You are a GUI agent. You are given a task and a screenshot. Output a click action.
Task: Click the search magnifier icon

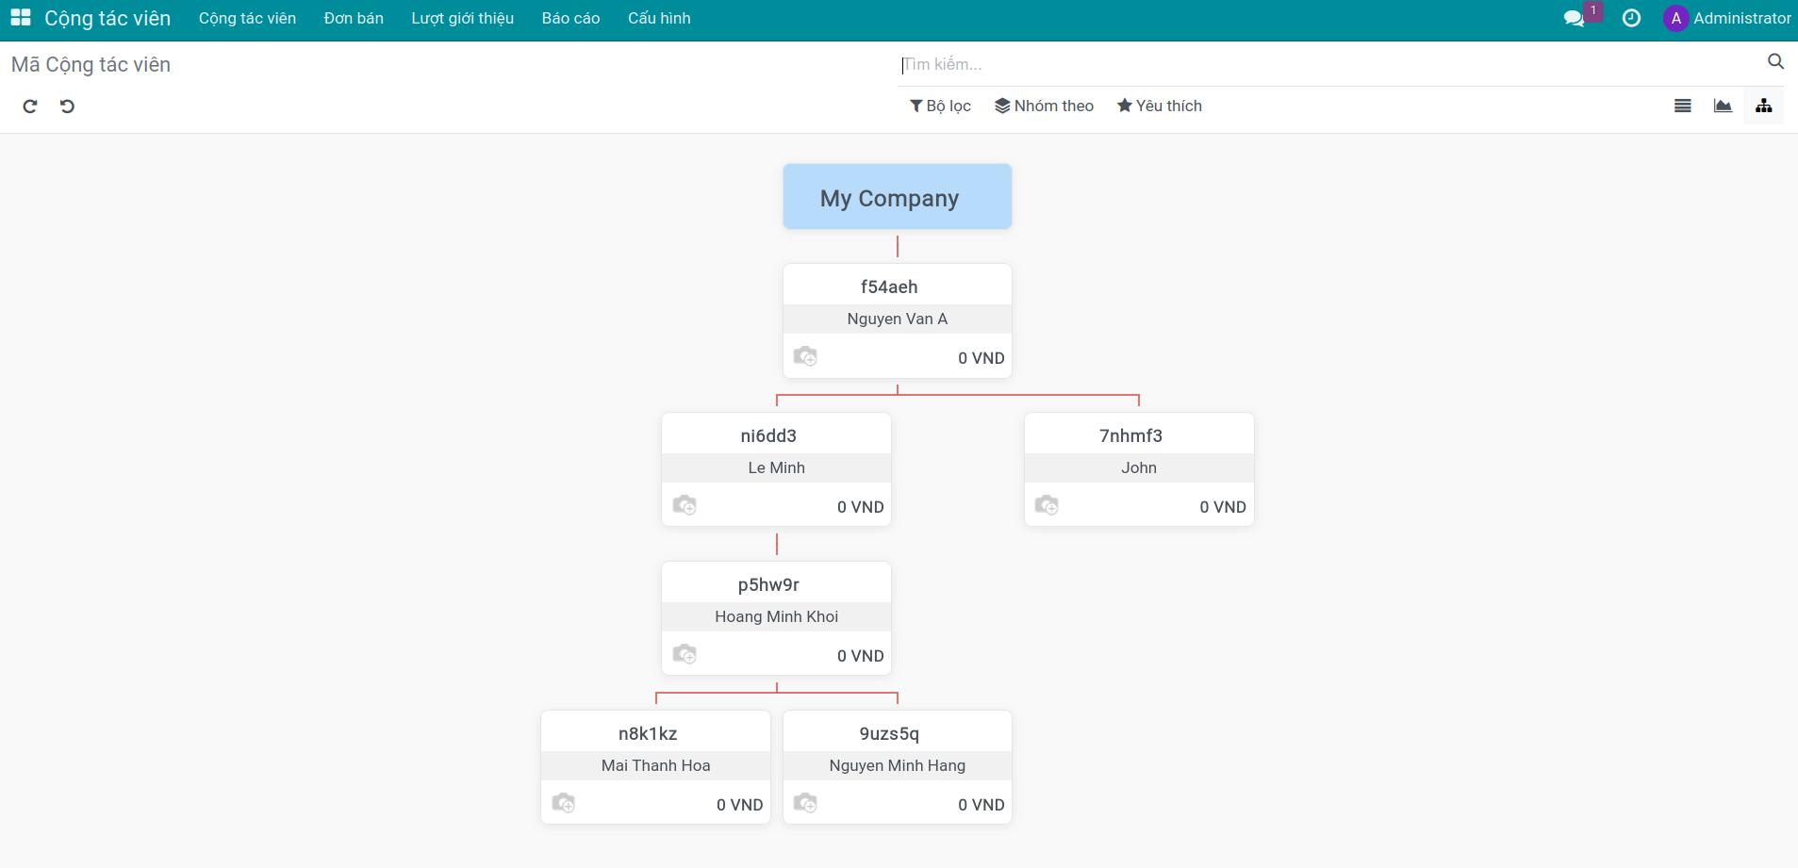(1775, 62)
